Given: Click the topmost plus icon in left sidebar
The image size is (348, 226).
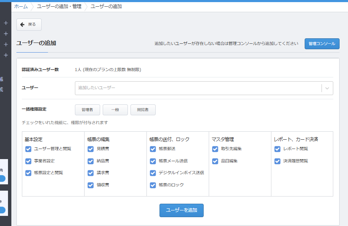Looking at the screenshot, I should point(6,23).
